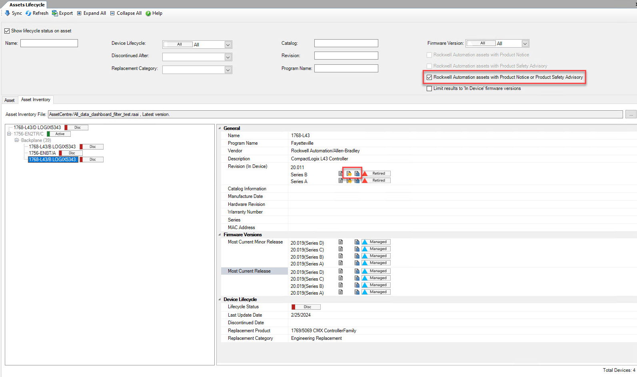
Task: Select the Assets Lifecycle window tab
Action: click(x=27, y=5)
